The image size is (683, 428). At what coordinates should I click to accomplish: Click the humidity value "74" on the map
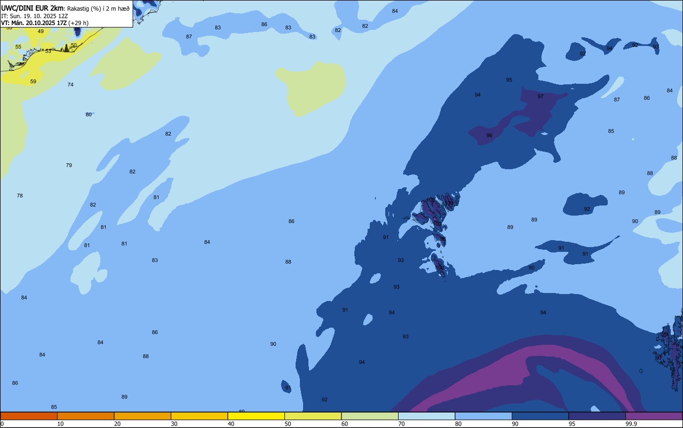point(70,85)
